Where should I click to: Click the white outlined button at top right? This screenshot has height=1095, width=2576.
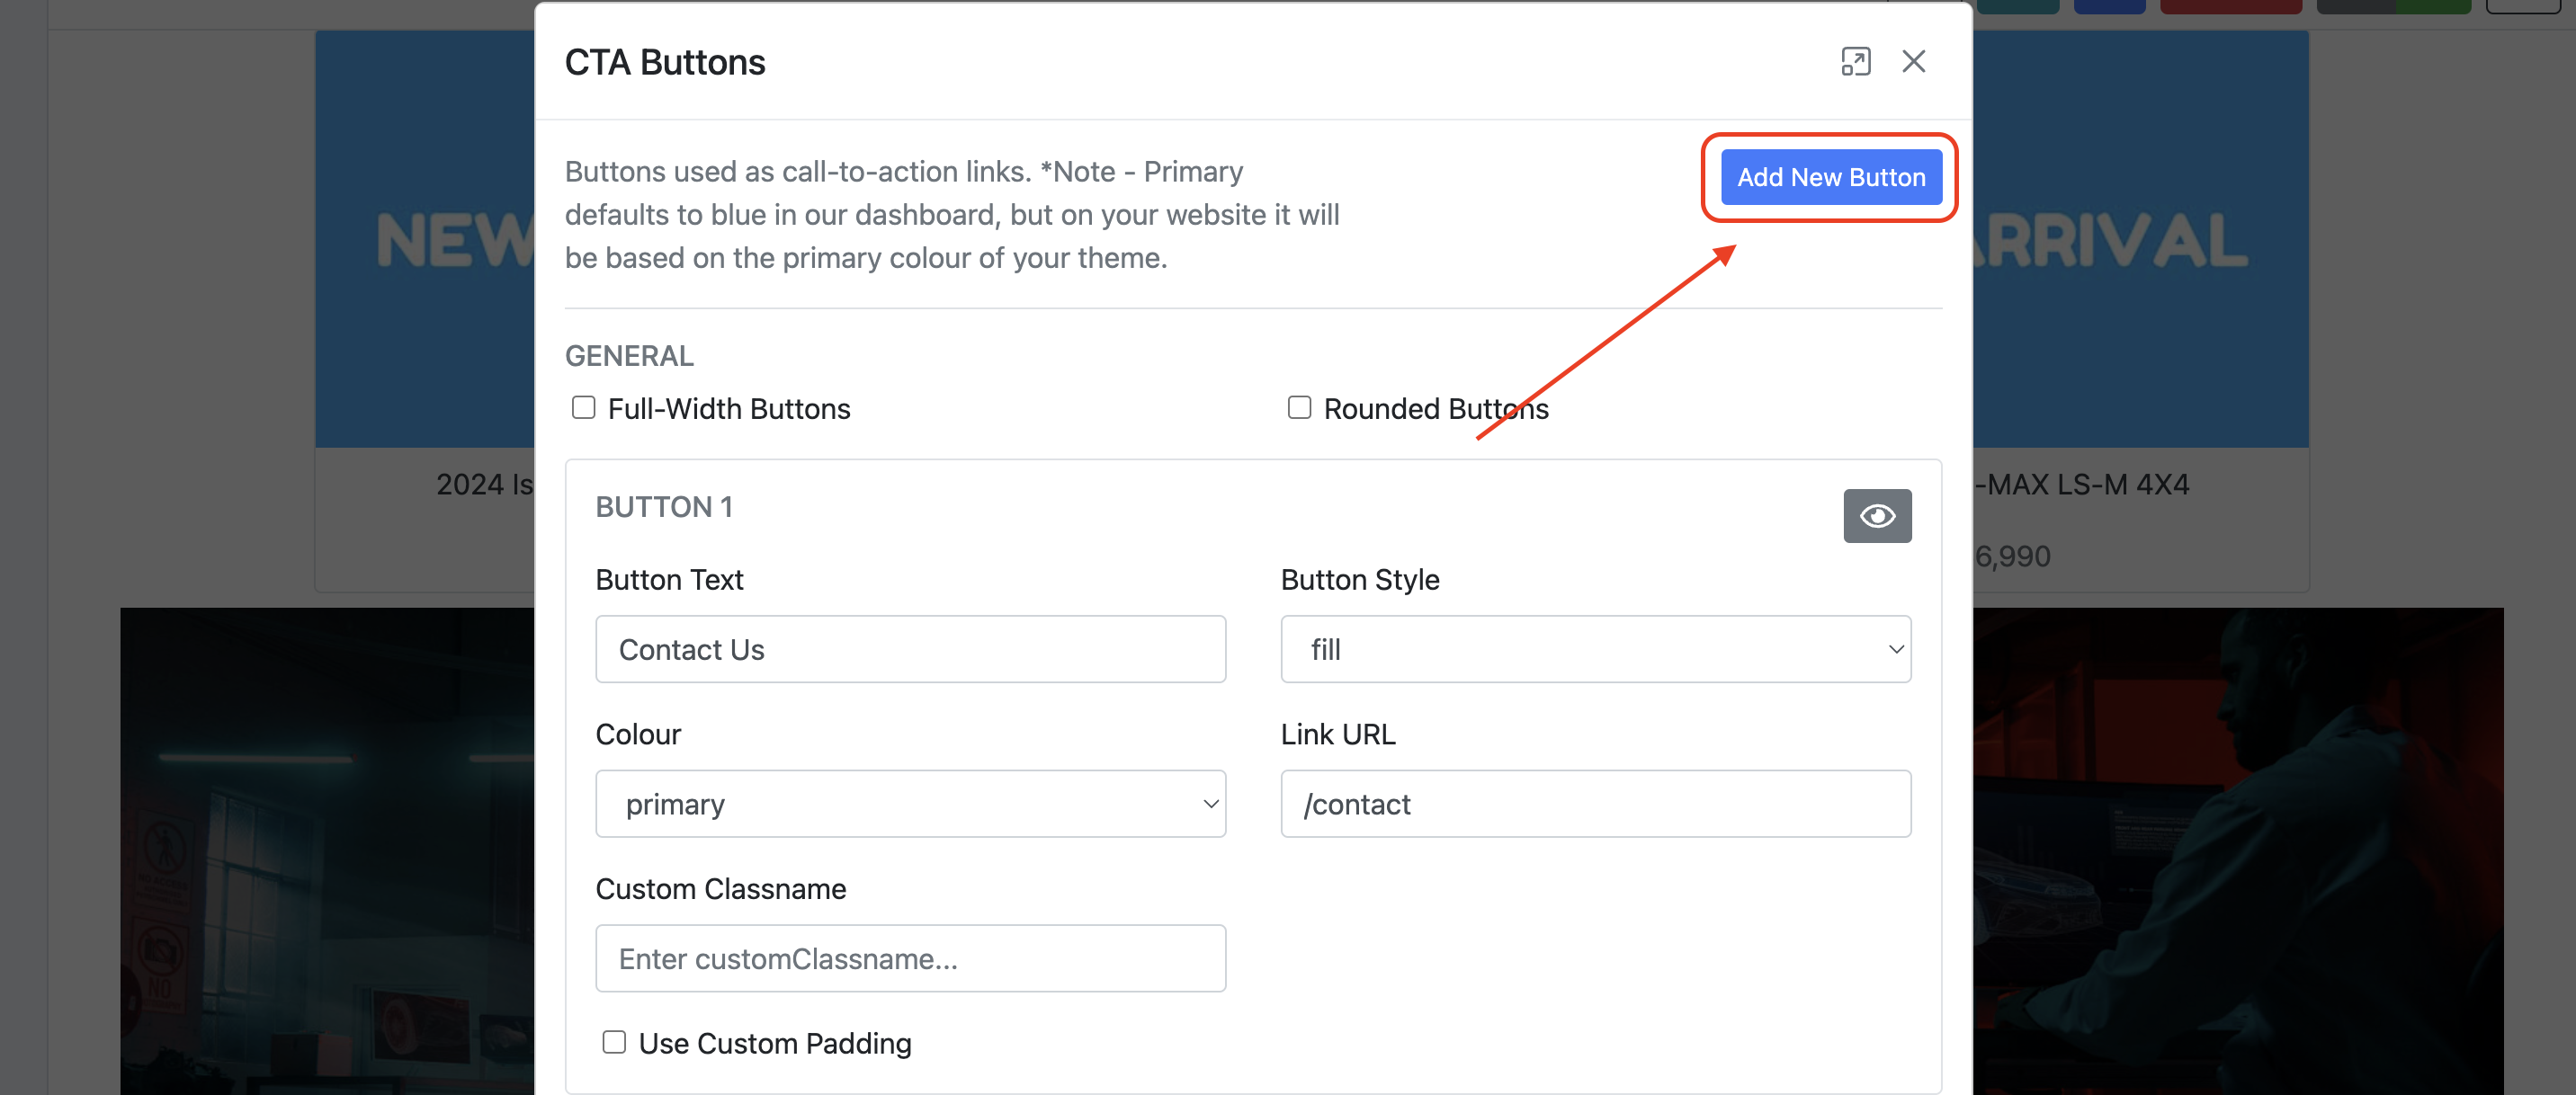(x=2522, y=6)
